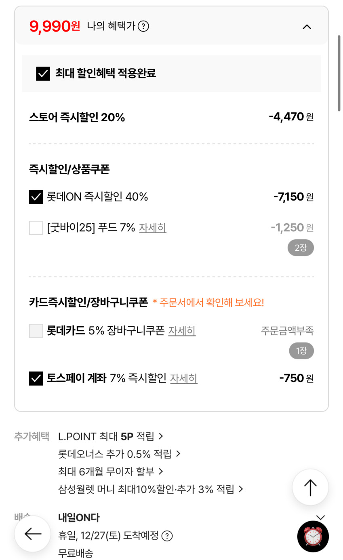The width and height of the screenshot is (343, 560).
Task: Open L.POINT 최대 5P 적립 details
Action: [110, 436]
